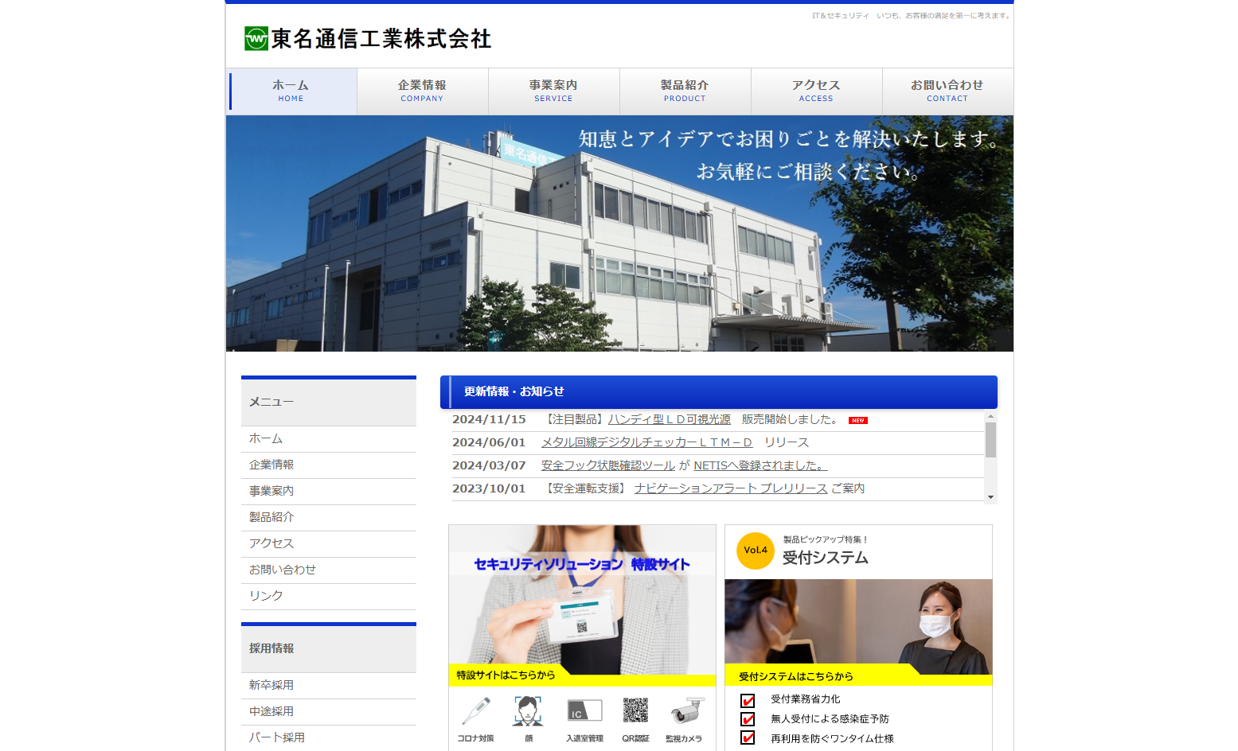Viewport: 1238px width, 751px height.
Task: Open 安全フック状態確認ツール link
Action: [608, 465]
